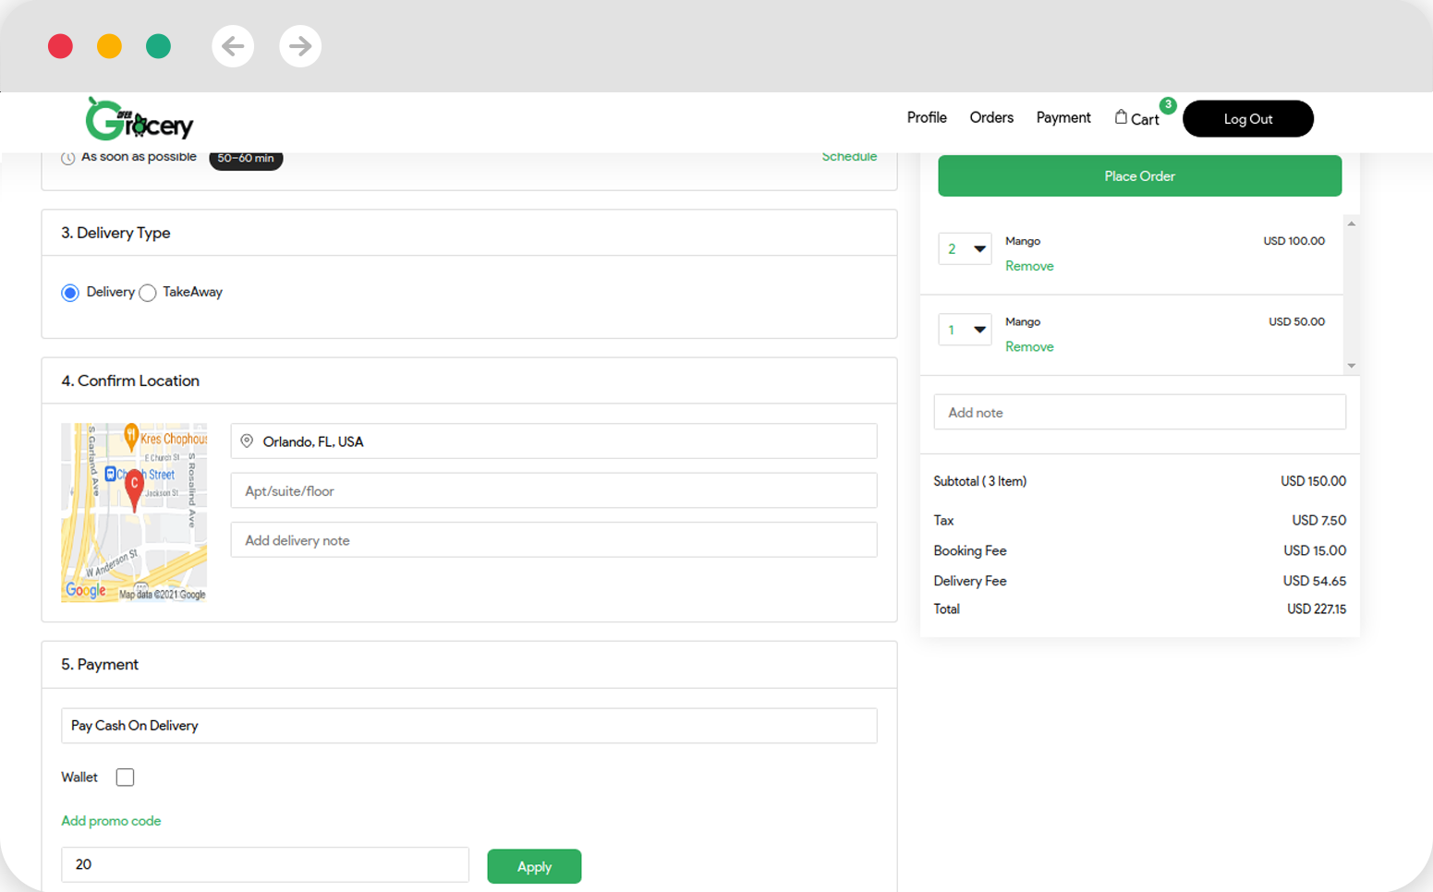
Task: Open quantity dropdown for USD 100.00 Mango
Action: click(965, 248)
